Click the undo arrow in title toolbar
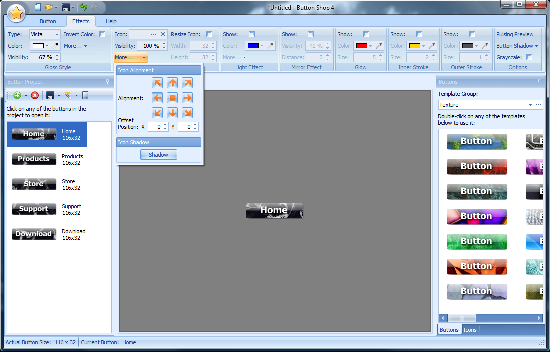Screen dimensions: 550x352 [83, 7]
